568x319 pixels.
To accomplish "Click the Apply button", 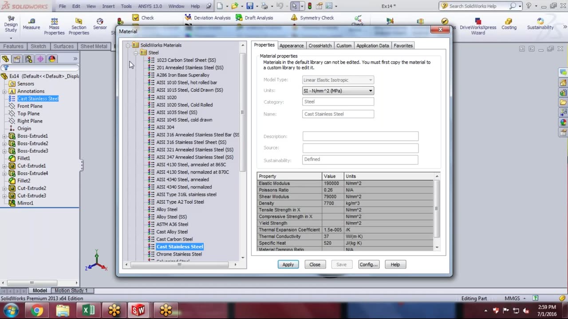I will click(288, 265).
